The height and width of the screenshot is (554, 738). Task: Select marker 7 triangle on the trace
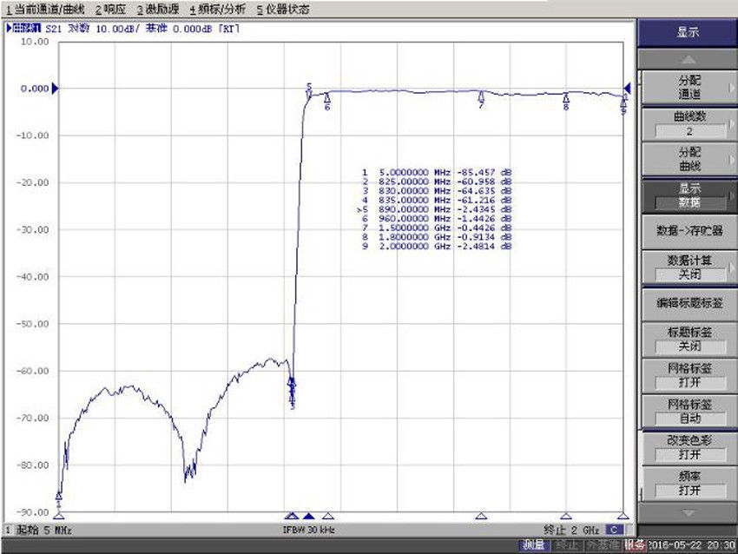482,96
